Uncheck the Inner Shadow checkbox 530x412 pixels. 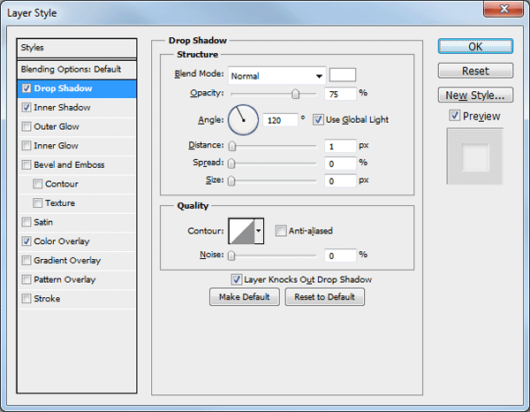pos(26,108)
